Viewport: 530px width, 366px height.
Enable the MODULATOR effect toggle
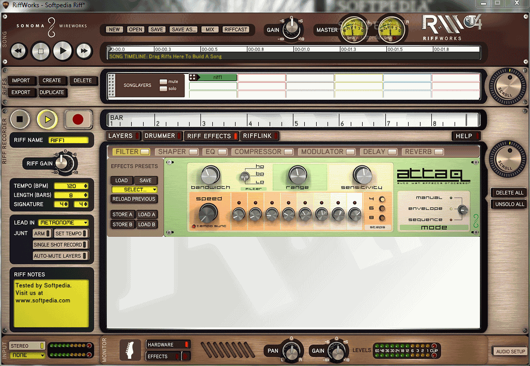click(351, 152)
